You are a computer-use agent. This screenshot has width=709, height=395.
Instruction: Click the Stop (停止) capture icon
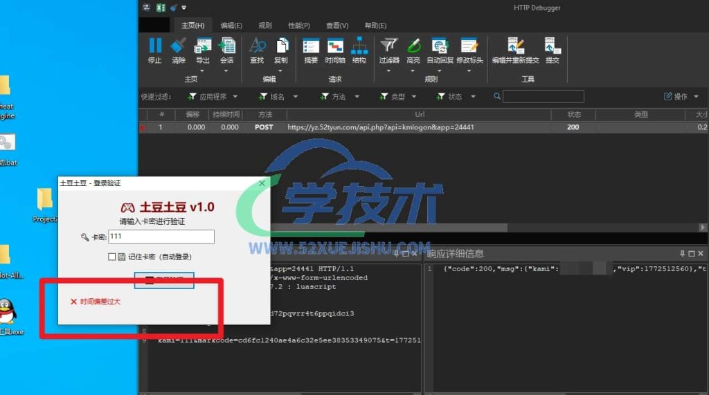[x=154, y=46]
